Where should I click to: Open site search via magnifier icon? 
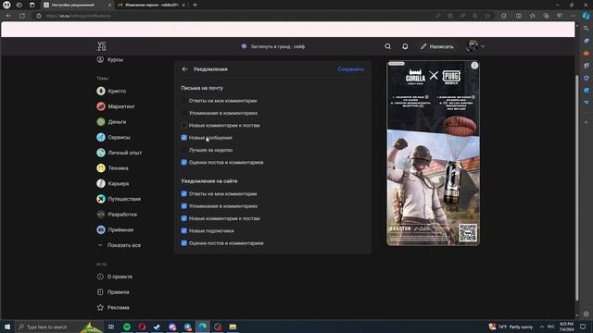(387, 46)
